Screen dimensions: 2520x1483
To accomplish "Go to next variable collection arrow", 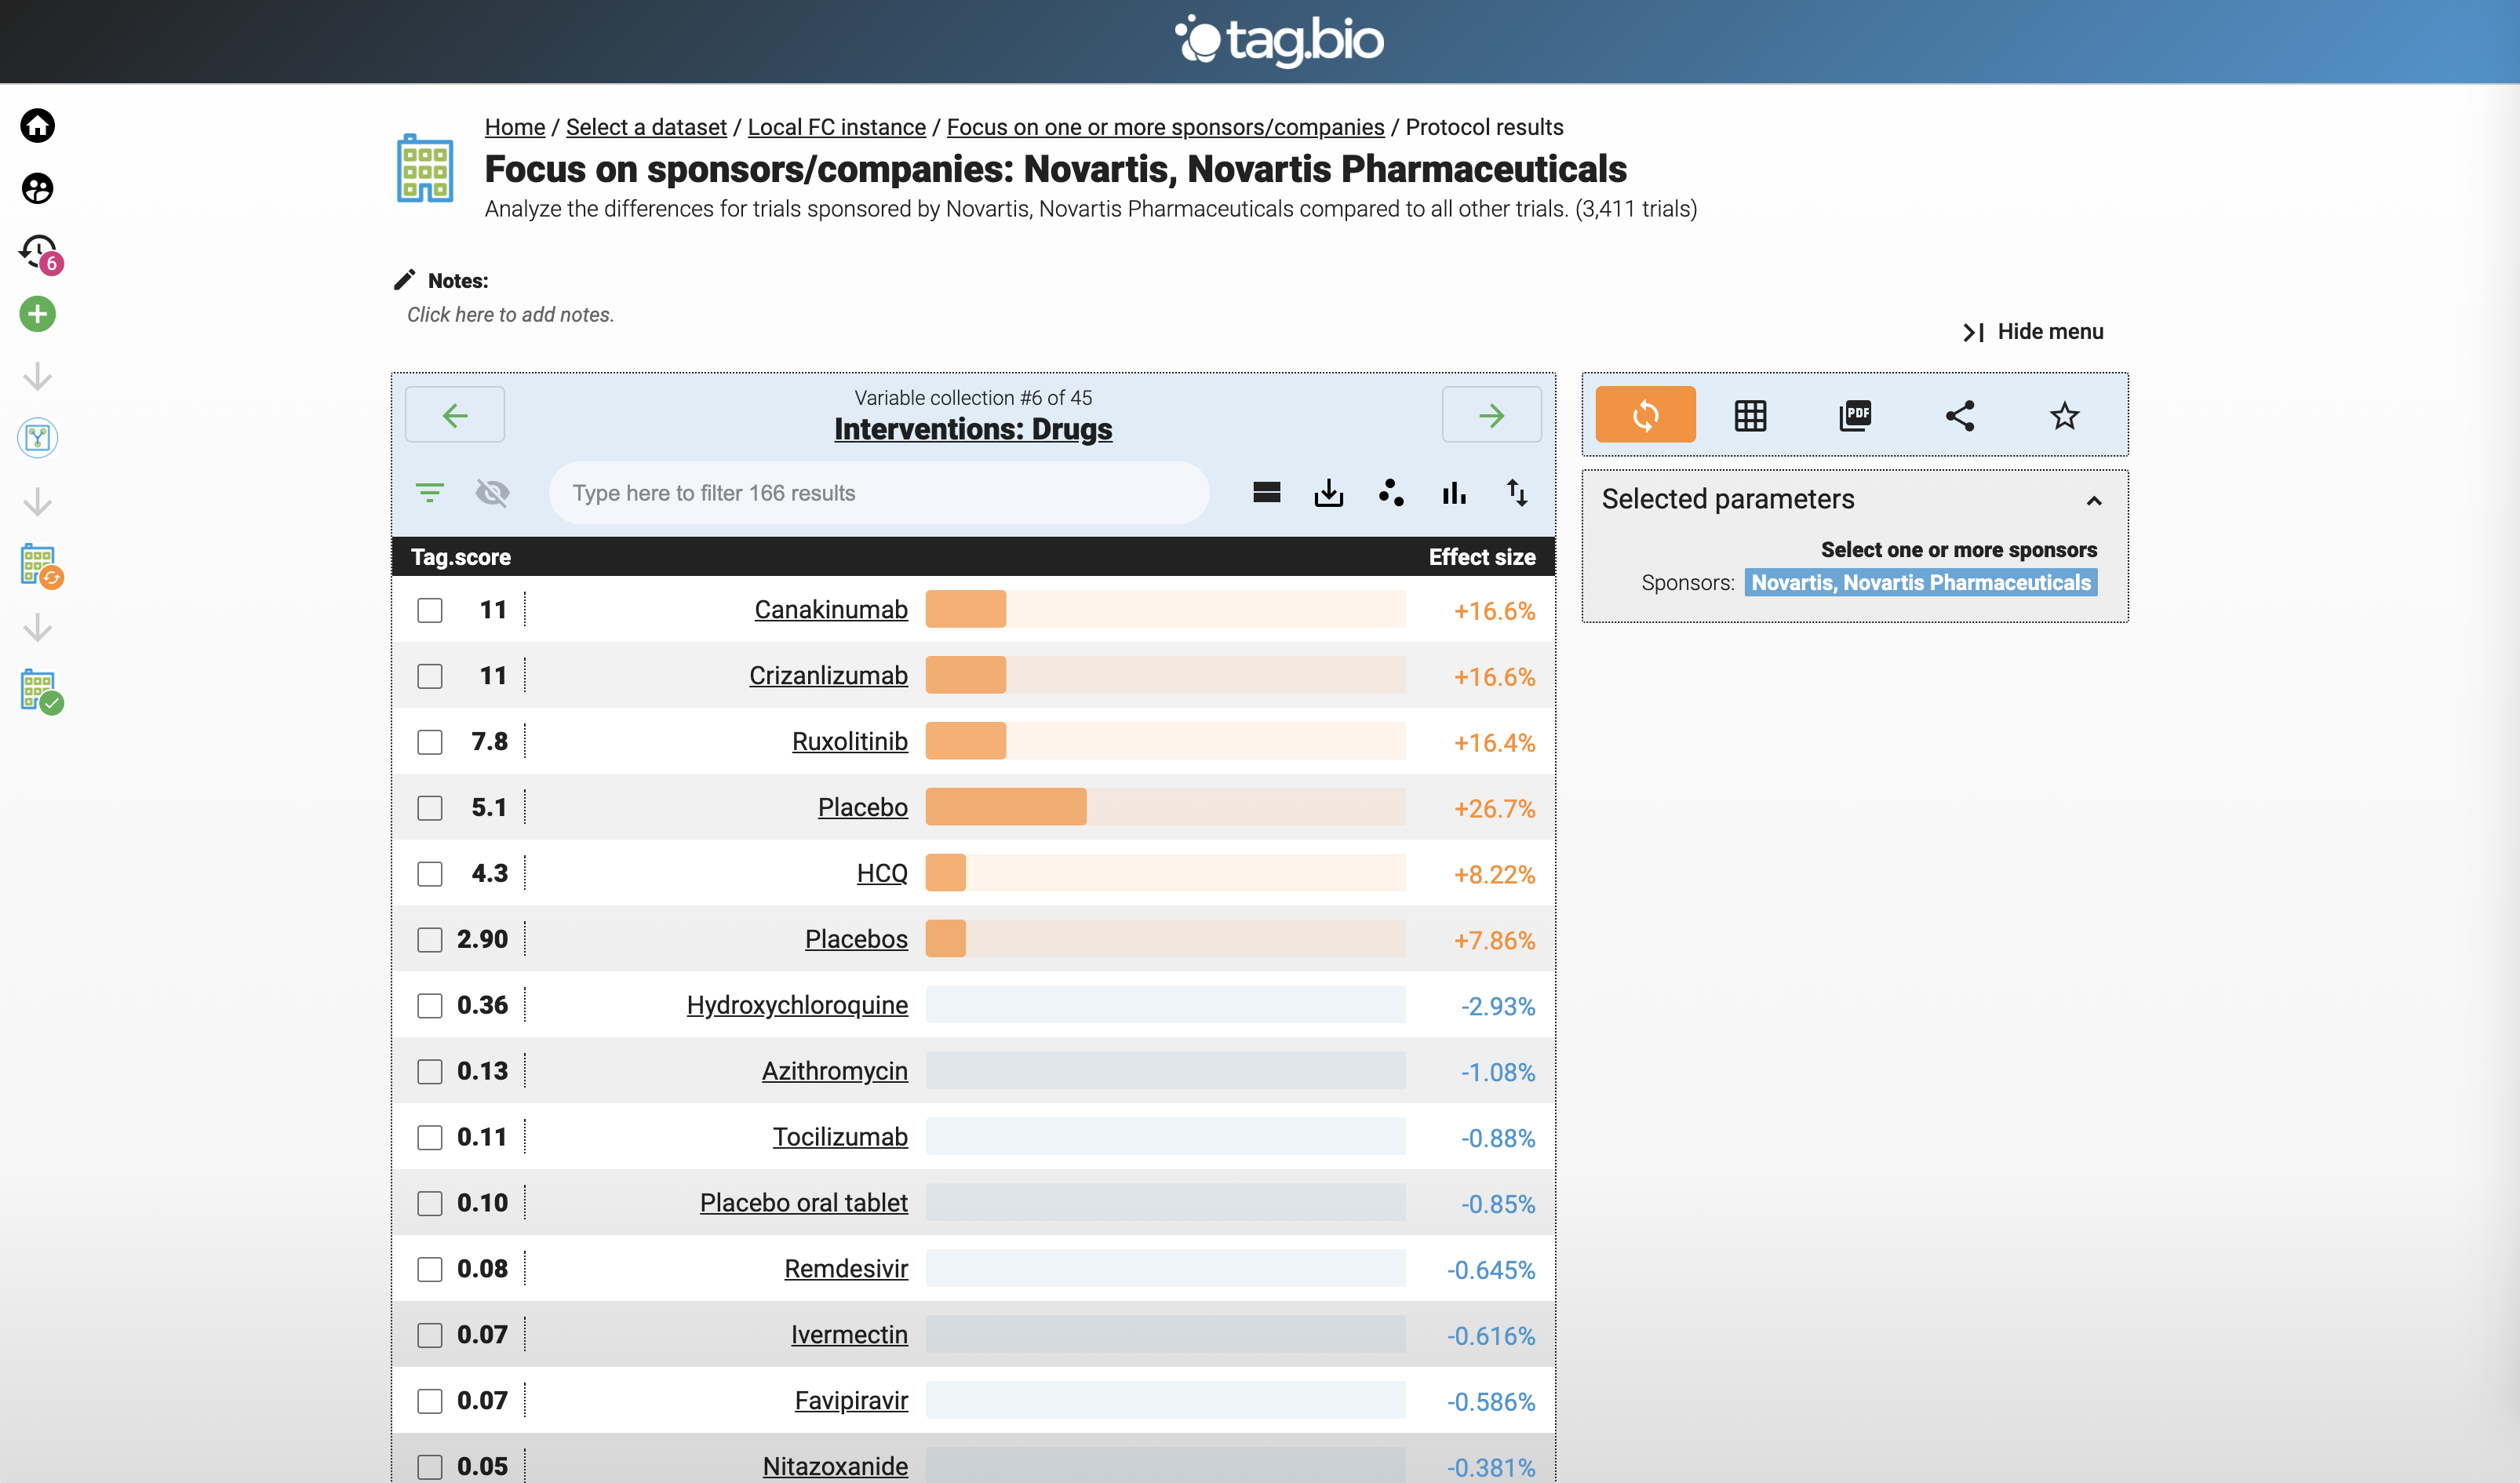I will (1491, 415).
